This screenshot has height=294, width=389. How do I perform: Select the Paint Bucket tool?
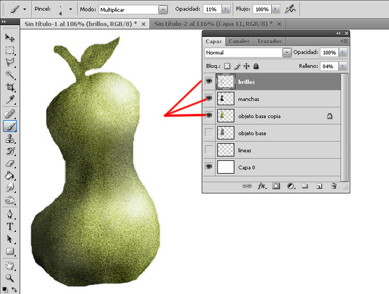tap(10, 175)
